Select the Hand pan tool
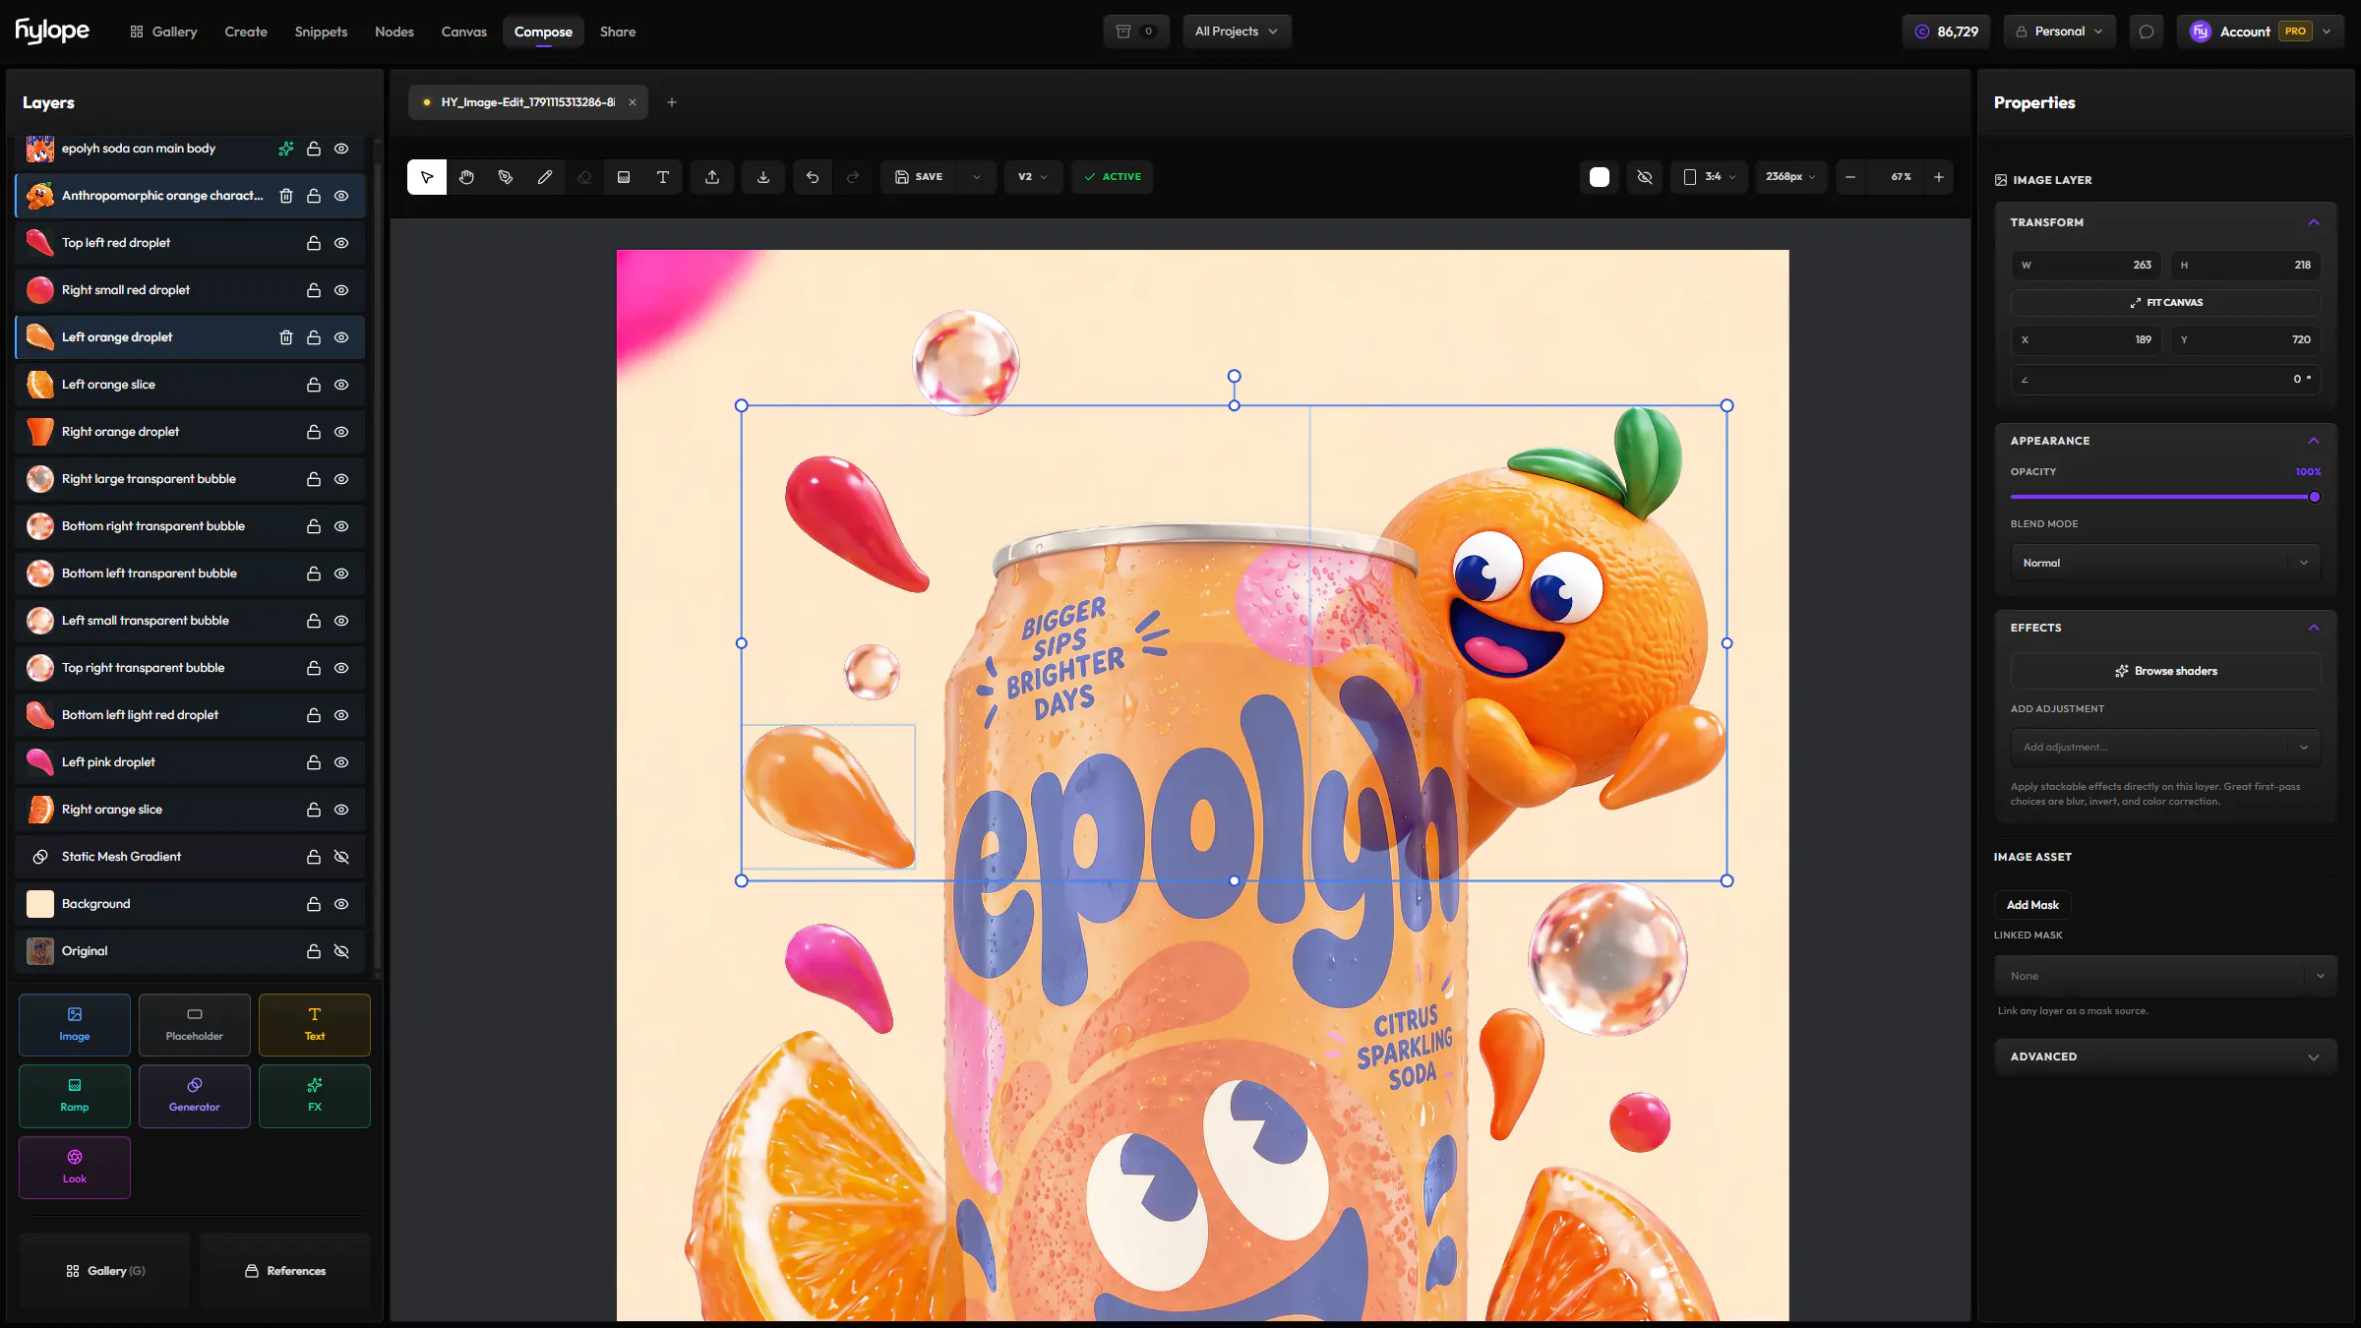 [466, 177]
